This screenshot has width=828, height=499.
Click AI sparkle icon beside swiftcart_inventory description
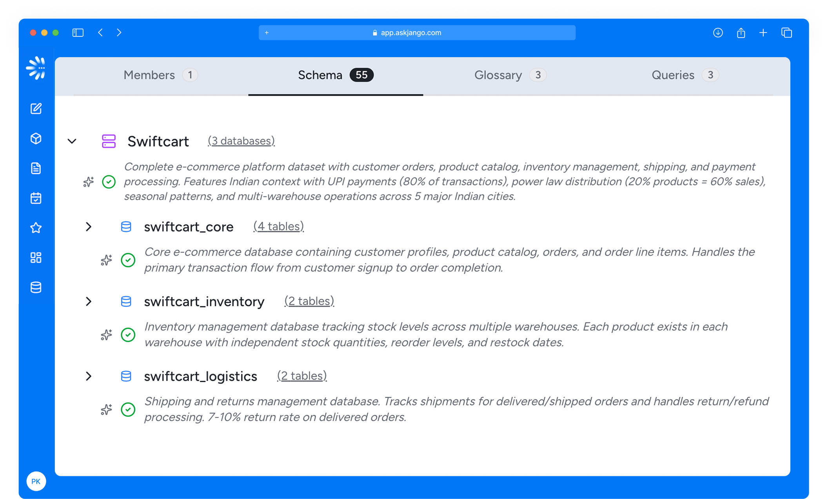pos(106,335)
